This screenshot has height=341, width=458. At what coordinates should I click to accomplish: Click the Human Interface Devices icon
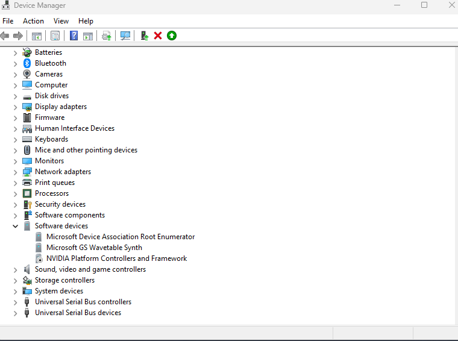click(27, 128)
